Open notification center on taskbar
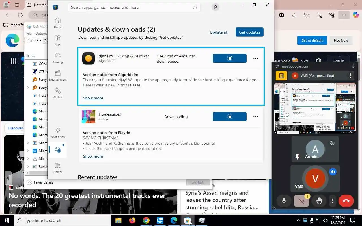The image size is (362, 226). tap(353, 220)
